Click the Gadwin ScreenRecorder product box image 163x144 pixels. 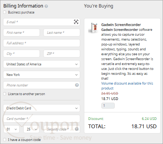[93, 28]
